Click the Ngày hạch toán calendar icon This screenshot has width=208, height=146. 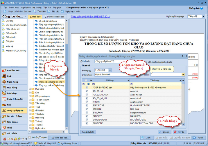click(x=62, y=12)
